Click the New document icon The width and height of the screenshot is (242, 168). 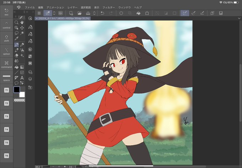point(71,13)
